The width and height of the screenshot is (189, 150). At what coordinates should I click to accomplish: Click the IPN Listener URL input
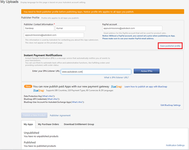[96, 71]
